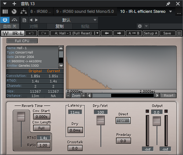
Task: Toggle automation mode 自动: 关
Action: [x=10, y=26]
